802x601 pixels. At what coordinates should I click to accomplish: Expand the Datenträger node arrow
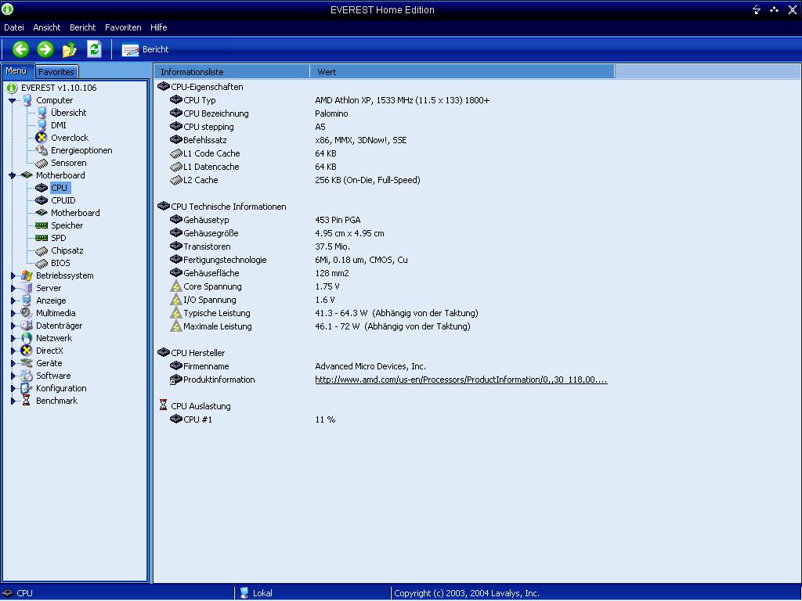(x=13, y=326)
